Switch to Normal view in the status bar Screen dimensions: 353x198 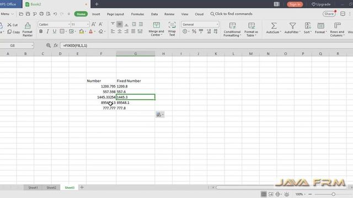(x=264, y=194)
